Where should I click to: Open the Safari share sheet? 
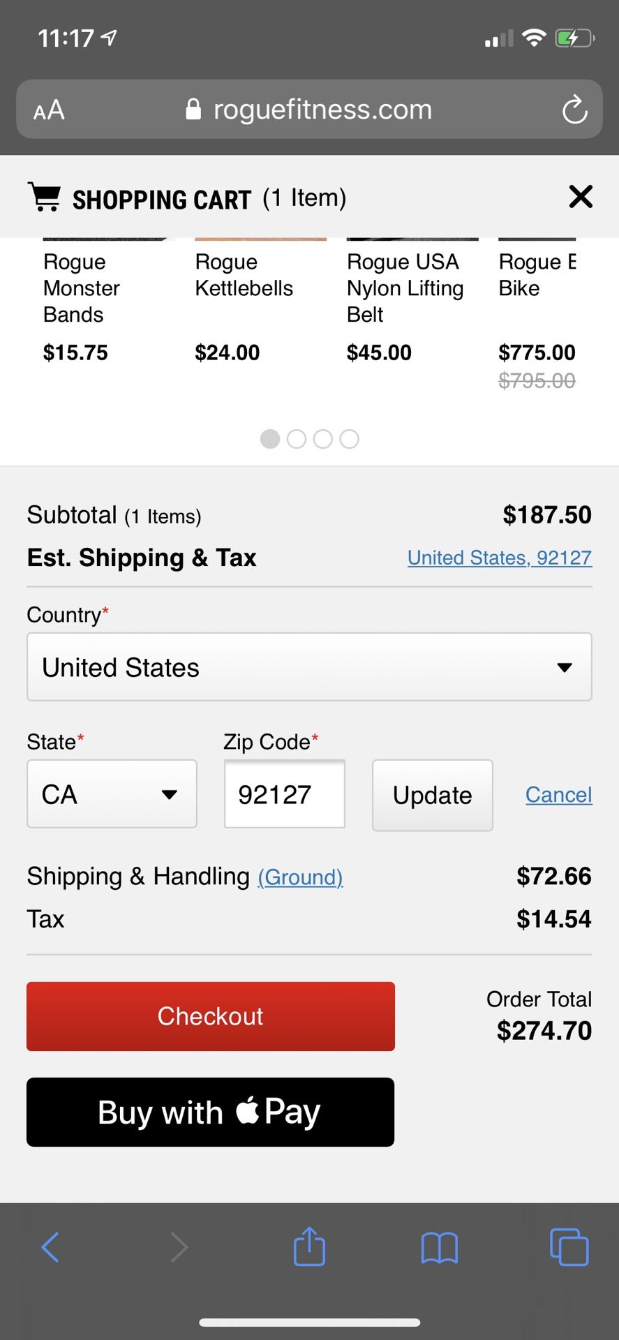[x=309, y=1246]
